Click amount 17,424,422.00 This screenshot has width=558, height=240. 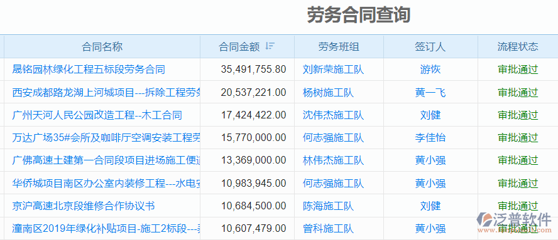coord(253,115)
